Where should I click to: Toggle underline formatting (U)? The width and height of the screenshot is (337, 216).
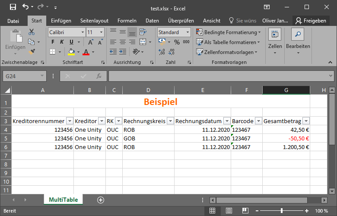click(71, 42)
